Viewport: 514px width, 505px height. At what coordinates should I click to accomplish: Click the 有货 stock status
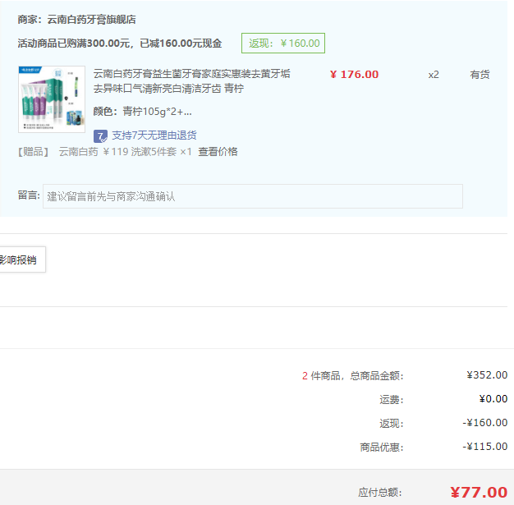point(480,75)
